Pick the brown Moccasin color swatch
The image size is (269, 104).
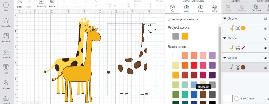(x=203, y=95)
